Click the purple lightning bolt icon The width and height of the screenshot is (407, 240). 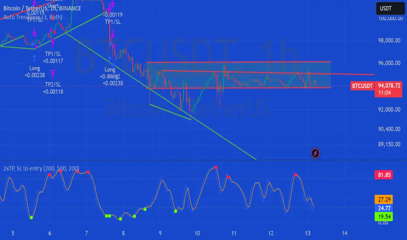coord(315,153)
